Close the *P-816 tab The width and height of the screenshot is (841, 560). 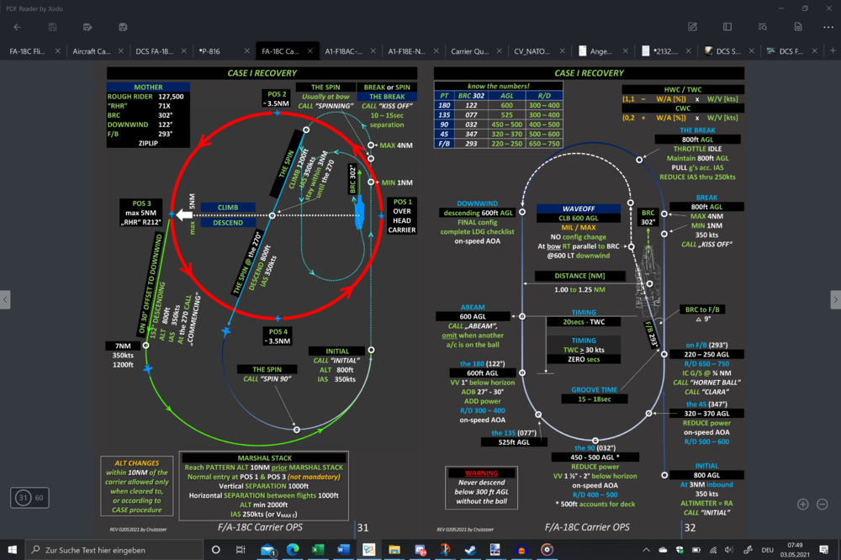pos(246,51)
